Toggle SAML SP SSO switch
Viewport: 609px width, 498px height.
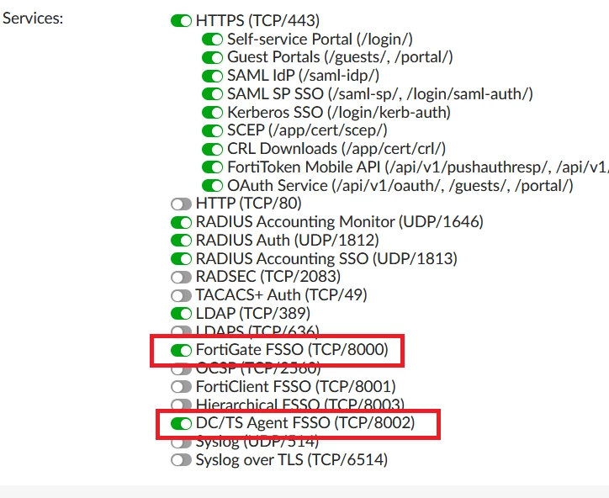212,94
